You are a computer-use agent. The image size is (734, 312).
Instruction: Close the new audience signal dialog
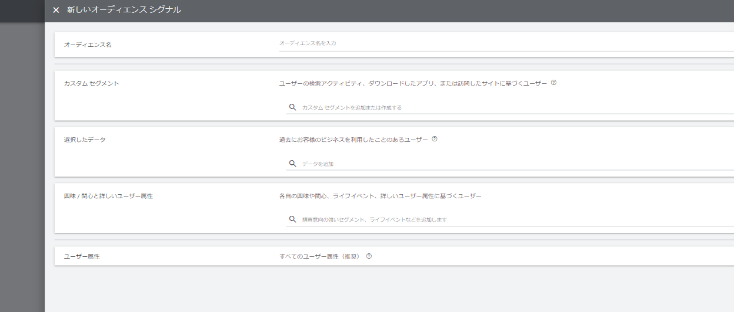[x=56, y=10]
